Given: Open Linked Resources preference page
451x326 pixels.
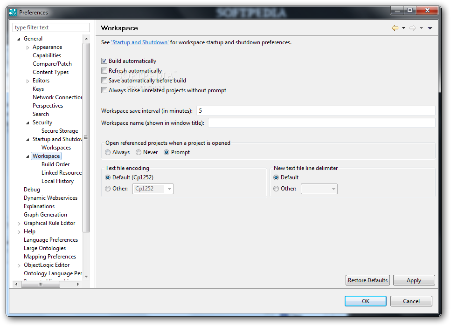Looking at the screenshot, I should 62,173.
